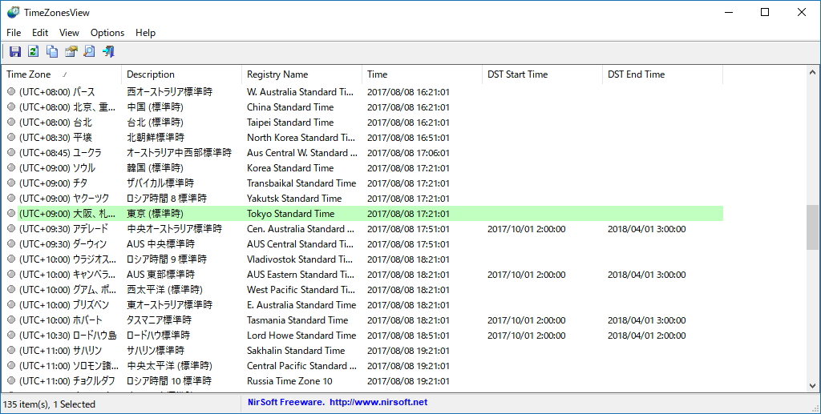
Task: Open Properties via its toolbar icon
Action: [71, 51]
